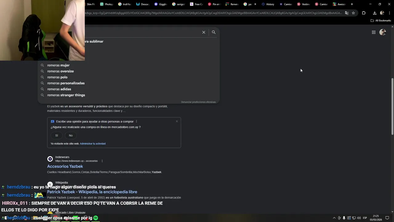Select suggestion 'remeras personalizadas'
Screen dimensions: 394x222
click(128, 83)
